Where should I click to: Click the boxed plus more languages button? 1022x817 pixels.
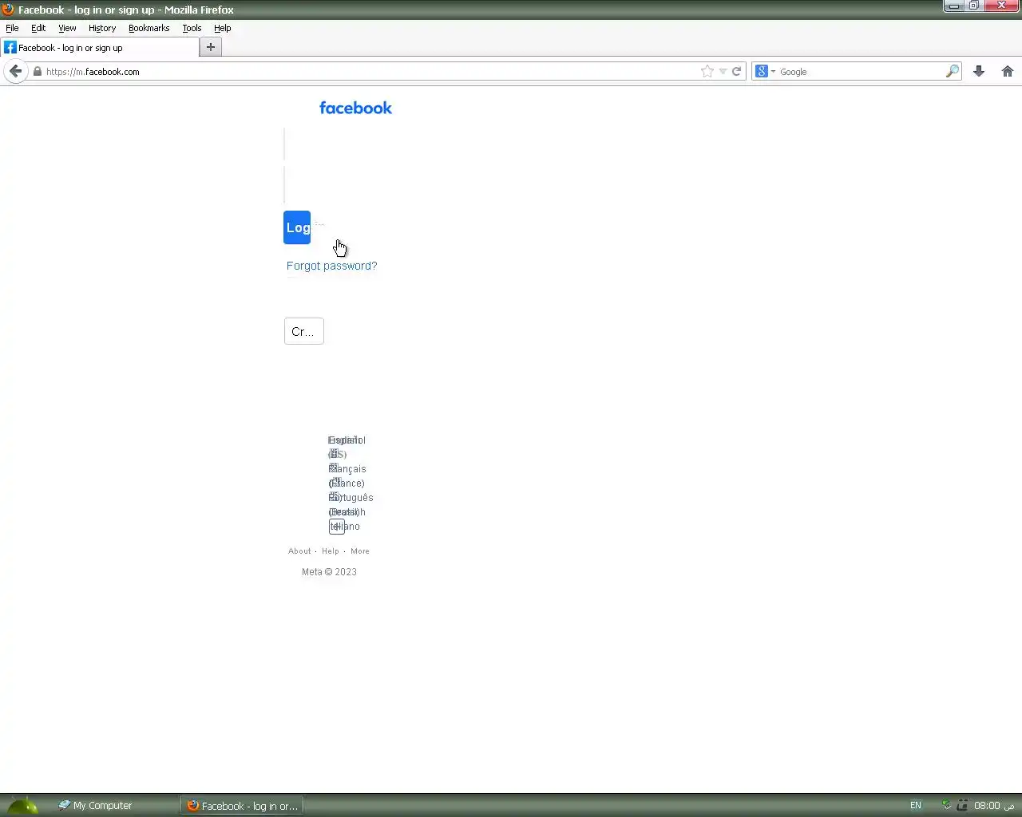pyautogui.click(x=337, y=527)
